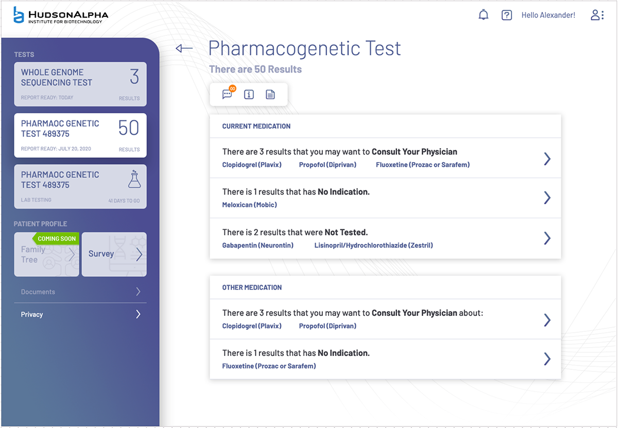The image size is (618, 428).
Task: Click the Meloxican (Mobic) link
Action: coord(250,205)
